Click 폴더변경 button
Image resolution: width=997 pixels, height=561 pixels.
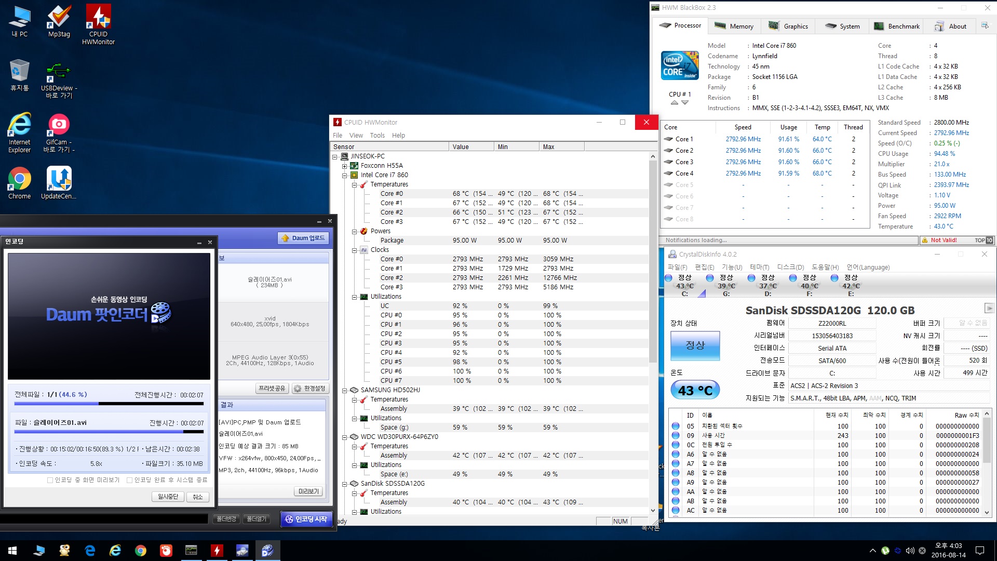(x=226, y=519)
